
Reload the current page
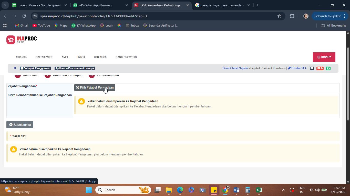pos(24,16)
